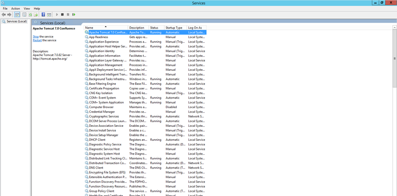Select the COM+ Event System service
397x196 pixels.
tap(102, 98)
